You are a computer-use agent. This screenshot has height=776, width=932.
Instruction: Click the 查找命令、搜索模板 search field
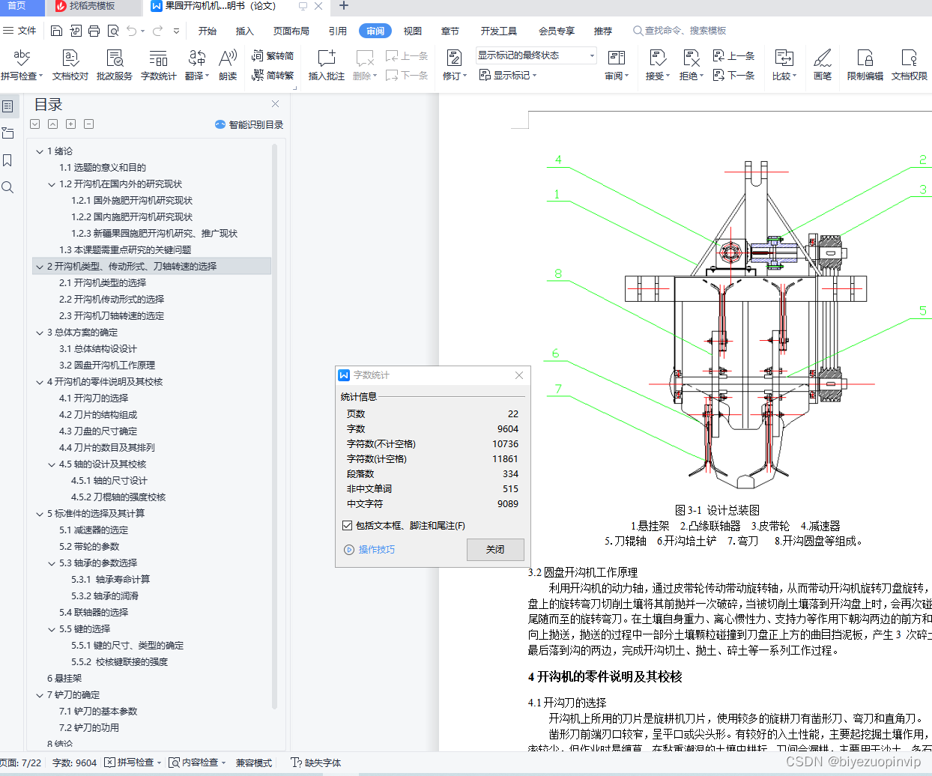point(680,31)
